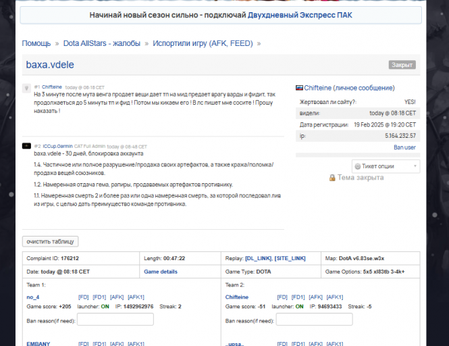The image size is (449, 346).
Task: Open Chifteine link in Team 2
Action: pyautogui.click(x=237, y=297)
